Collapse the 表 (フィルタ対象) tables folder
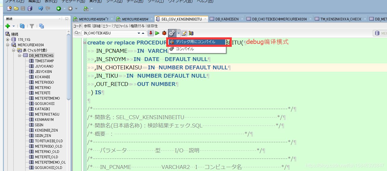The width and height of the screenshot is (387, 171). click(x=14, y=50)
